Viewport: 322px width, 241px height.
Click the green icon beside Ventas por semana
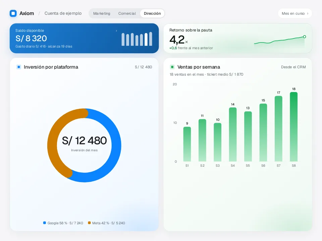click(172, 67)
